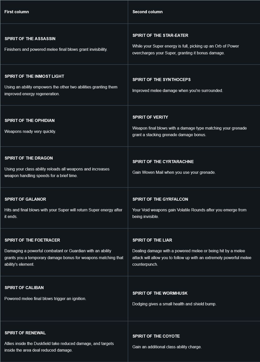Click the Spirit of Galanor heading

25,199
